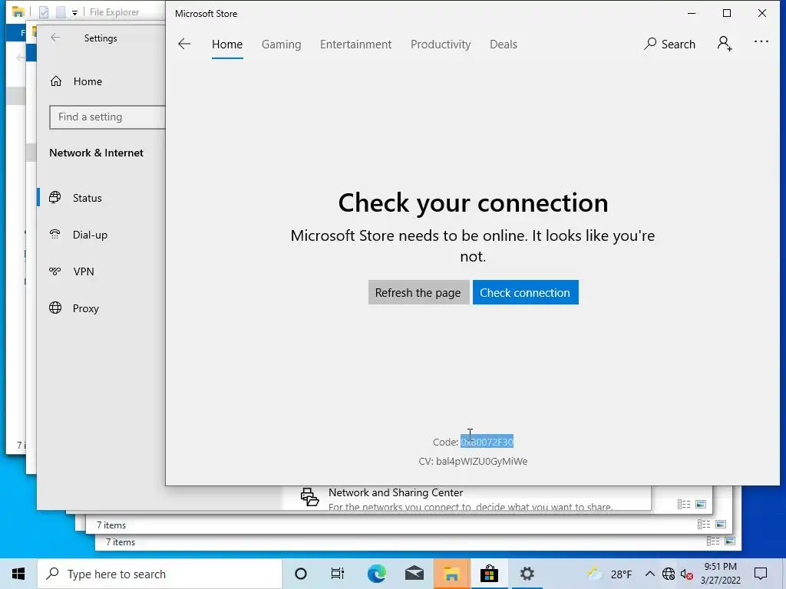Switch to File Explorer on taskbar
Viewport: 786px width, 589px height.
click(x=451, y=574)
